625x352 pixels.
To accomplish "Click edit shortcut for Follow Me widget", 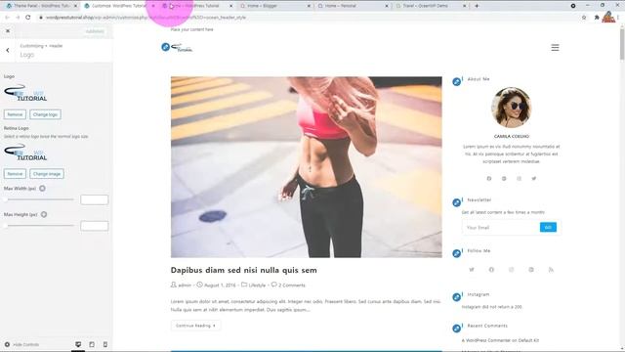I will pos(457,253).
